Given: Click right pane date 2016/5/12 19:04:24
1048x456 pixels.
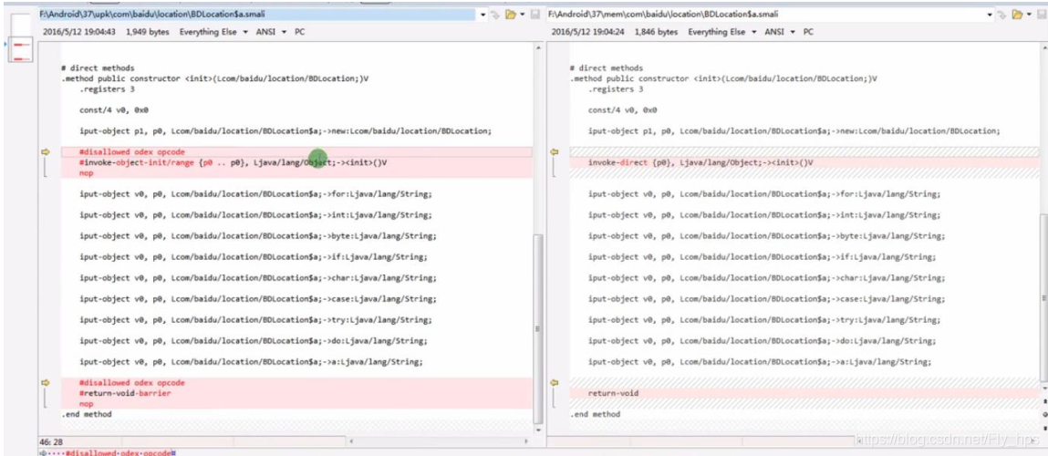Looking at the screenshot, I should point(587,31).
